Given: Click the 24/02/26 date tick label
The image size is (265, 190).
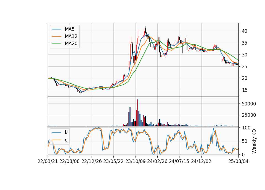Looking at the screenshot, I should pos(157,162).
